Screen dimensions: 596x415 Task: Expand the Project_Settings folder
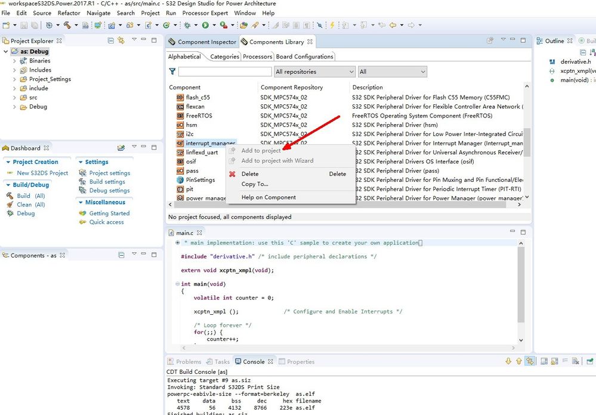coord(14,79)
